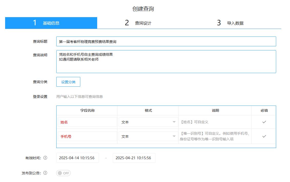The image size is (290, 182).
Task: Click the 格式 column header
Action: click(148, 110)
